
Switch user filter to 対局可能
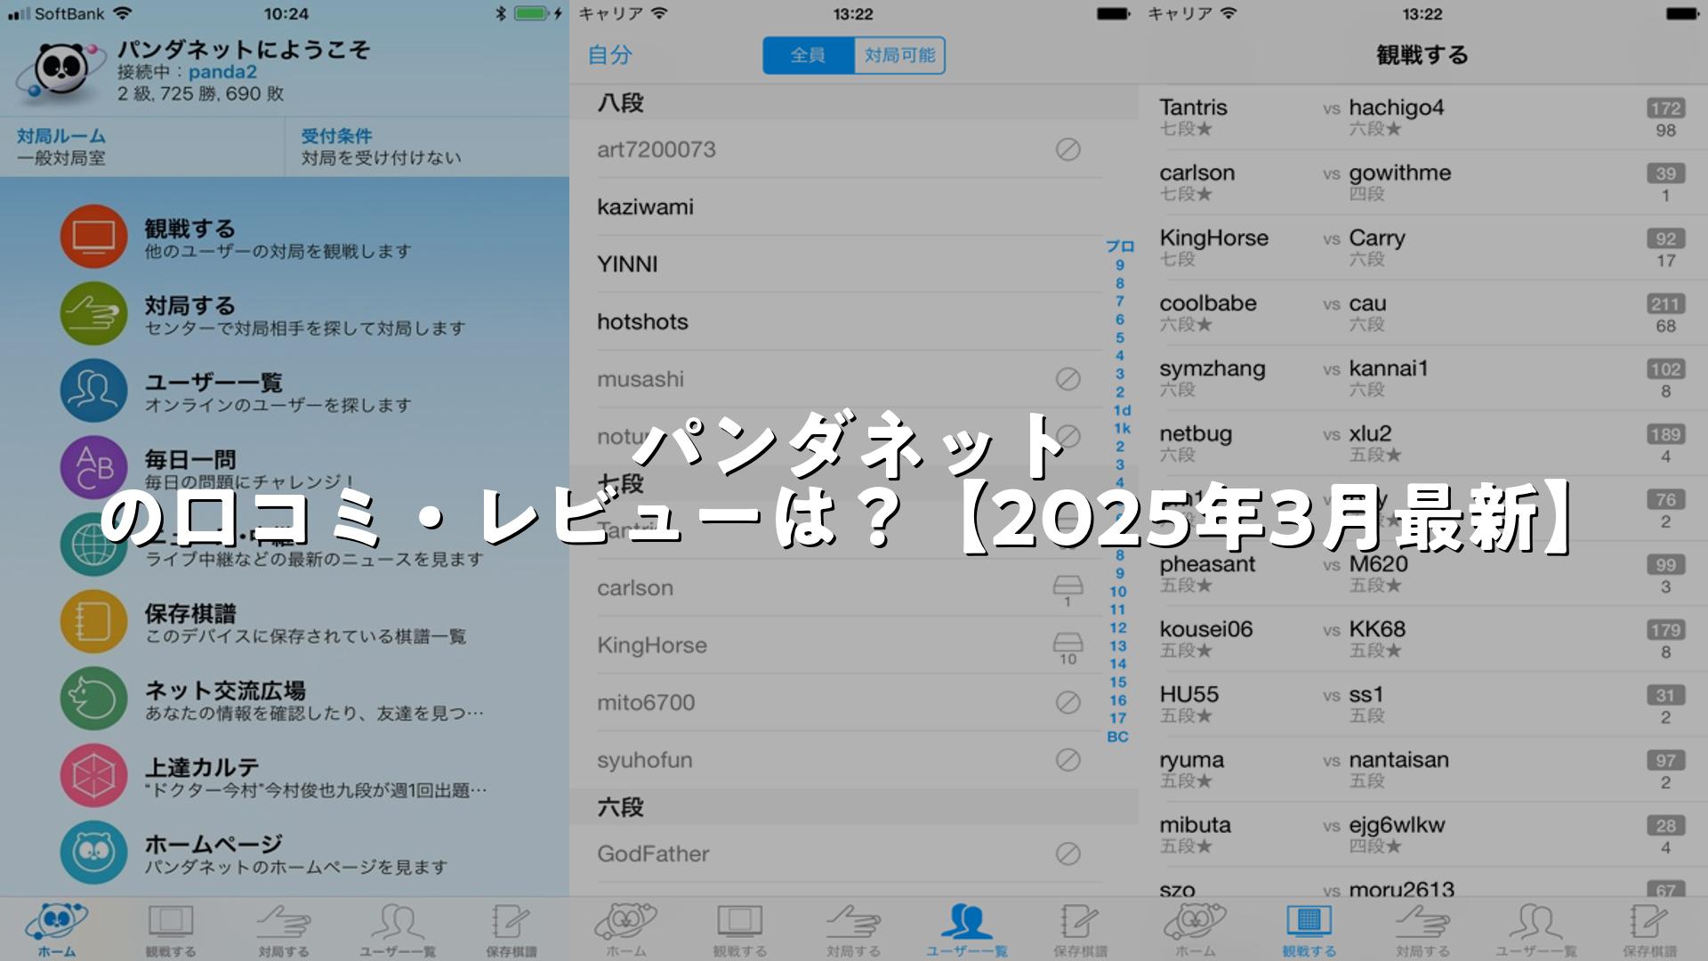click(899, 55)
